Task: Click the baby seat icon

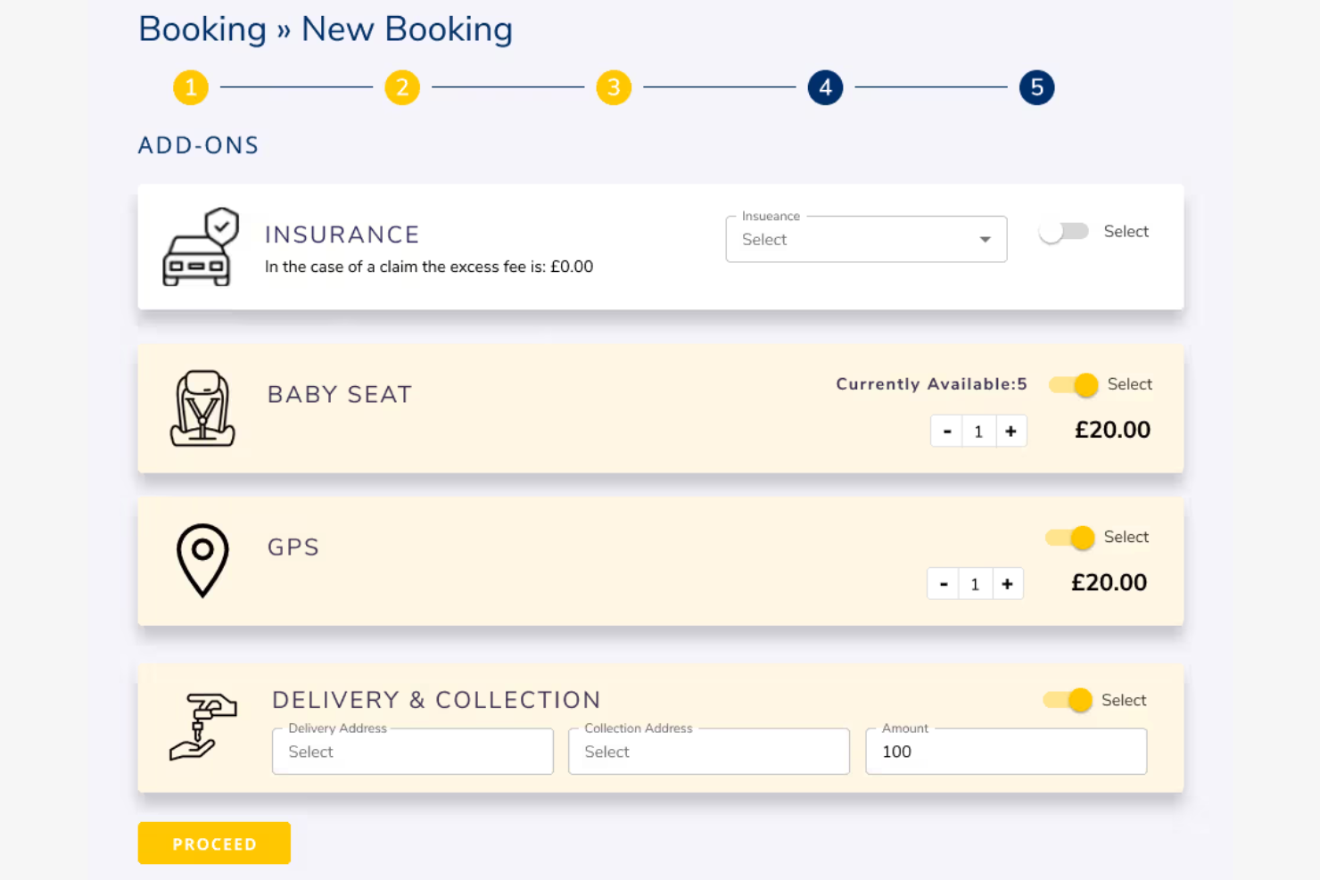Action: coord(202,409)
